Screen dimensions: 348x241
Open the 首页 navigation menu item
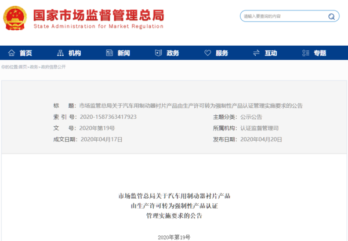(26, 53)
